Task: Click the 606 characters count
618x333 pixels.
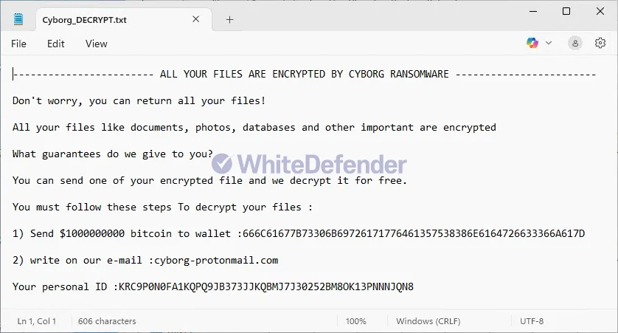Action: [x=107, y=321]
